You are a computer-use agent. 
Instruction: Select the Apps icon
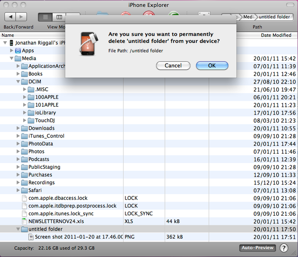18,51
